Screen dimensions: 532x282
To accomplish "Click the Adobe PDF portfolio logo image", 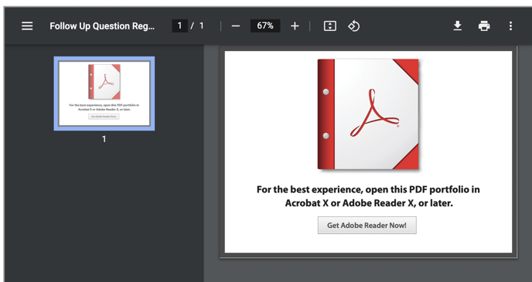I will (x=368, y=114).
